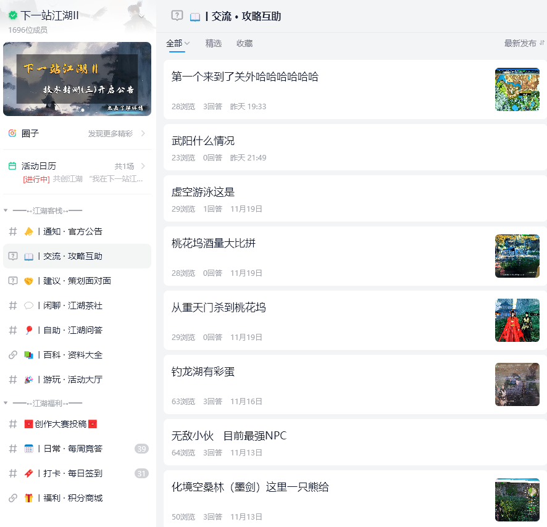This screenshot has height=527, width=547.
Task: Click the 活动日历 calendar icon
Action: tap(12, 166)
